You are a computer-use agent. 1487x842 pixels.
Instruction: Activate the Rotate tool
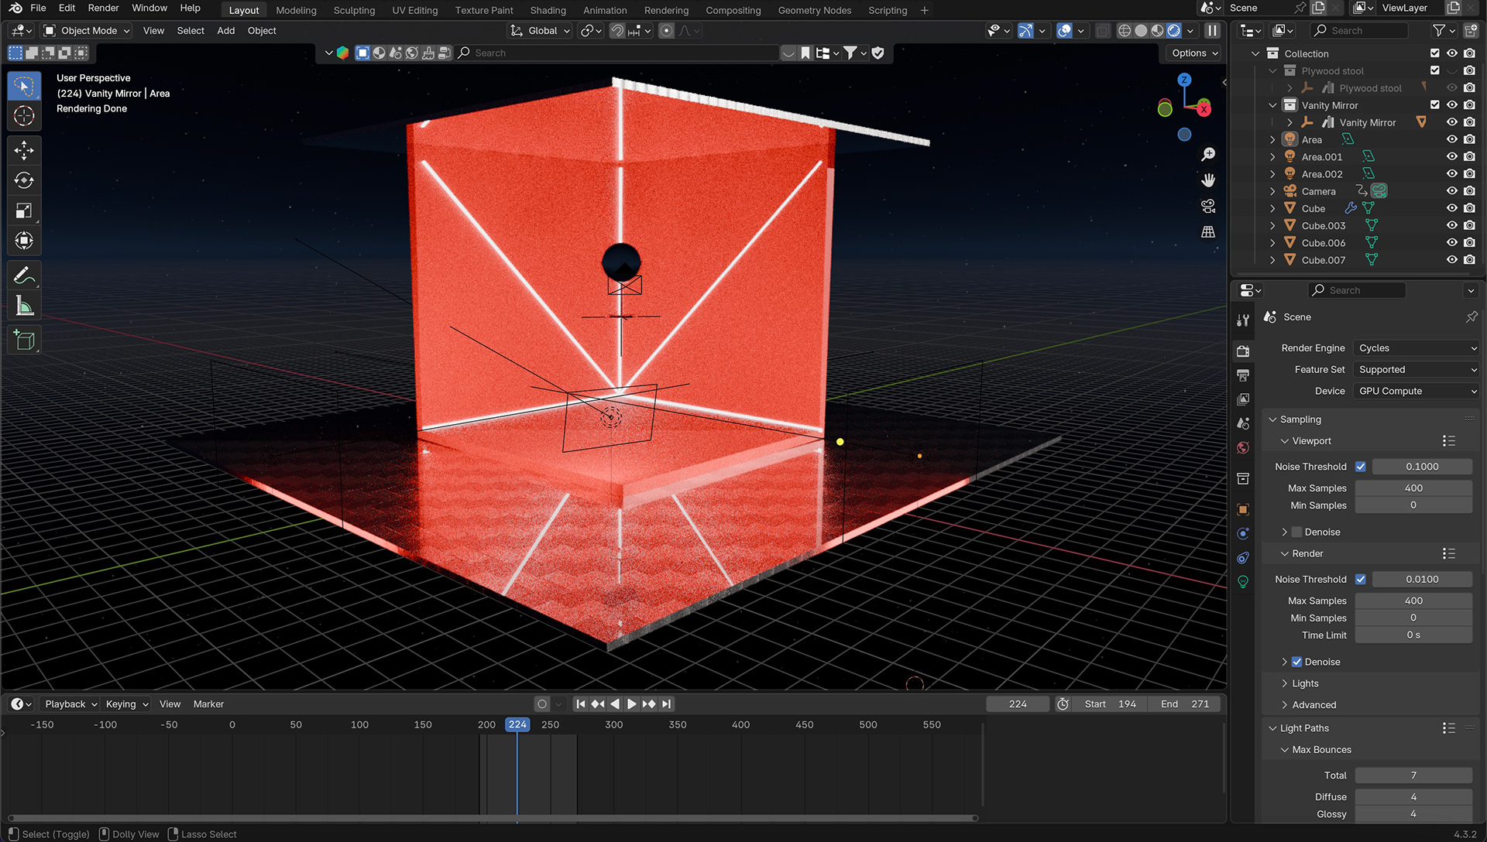(x=24, y=180)
